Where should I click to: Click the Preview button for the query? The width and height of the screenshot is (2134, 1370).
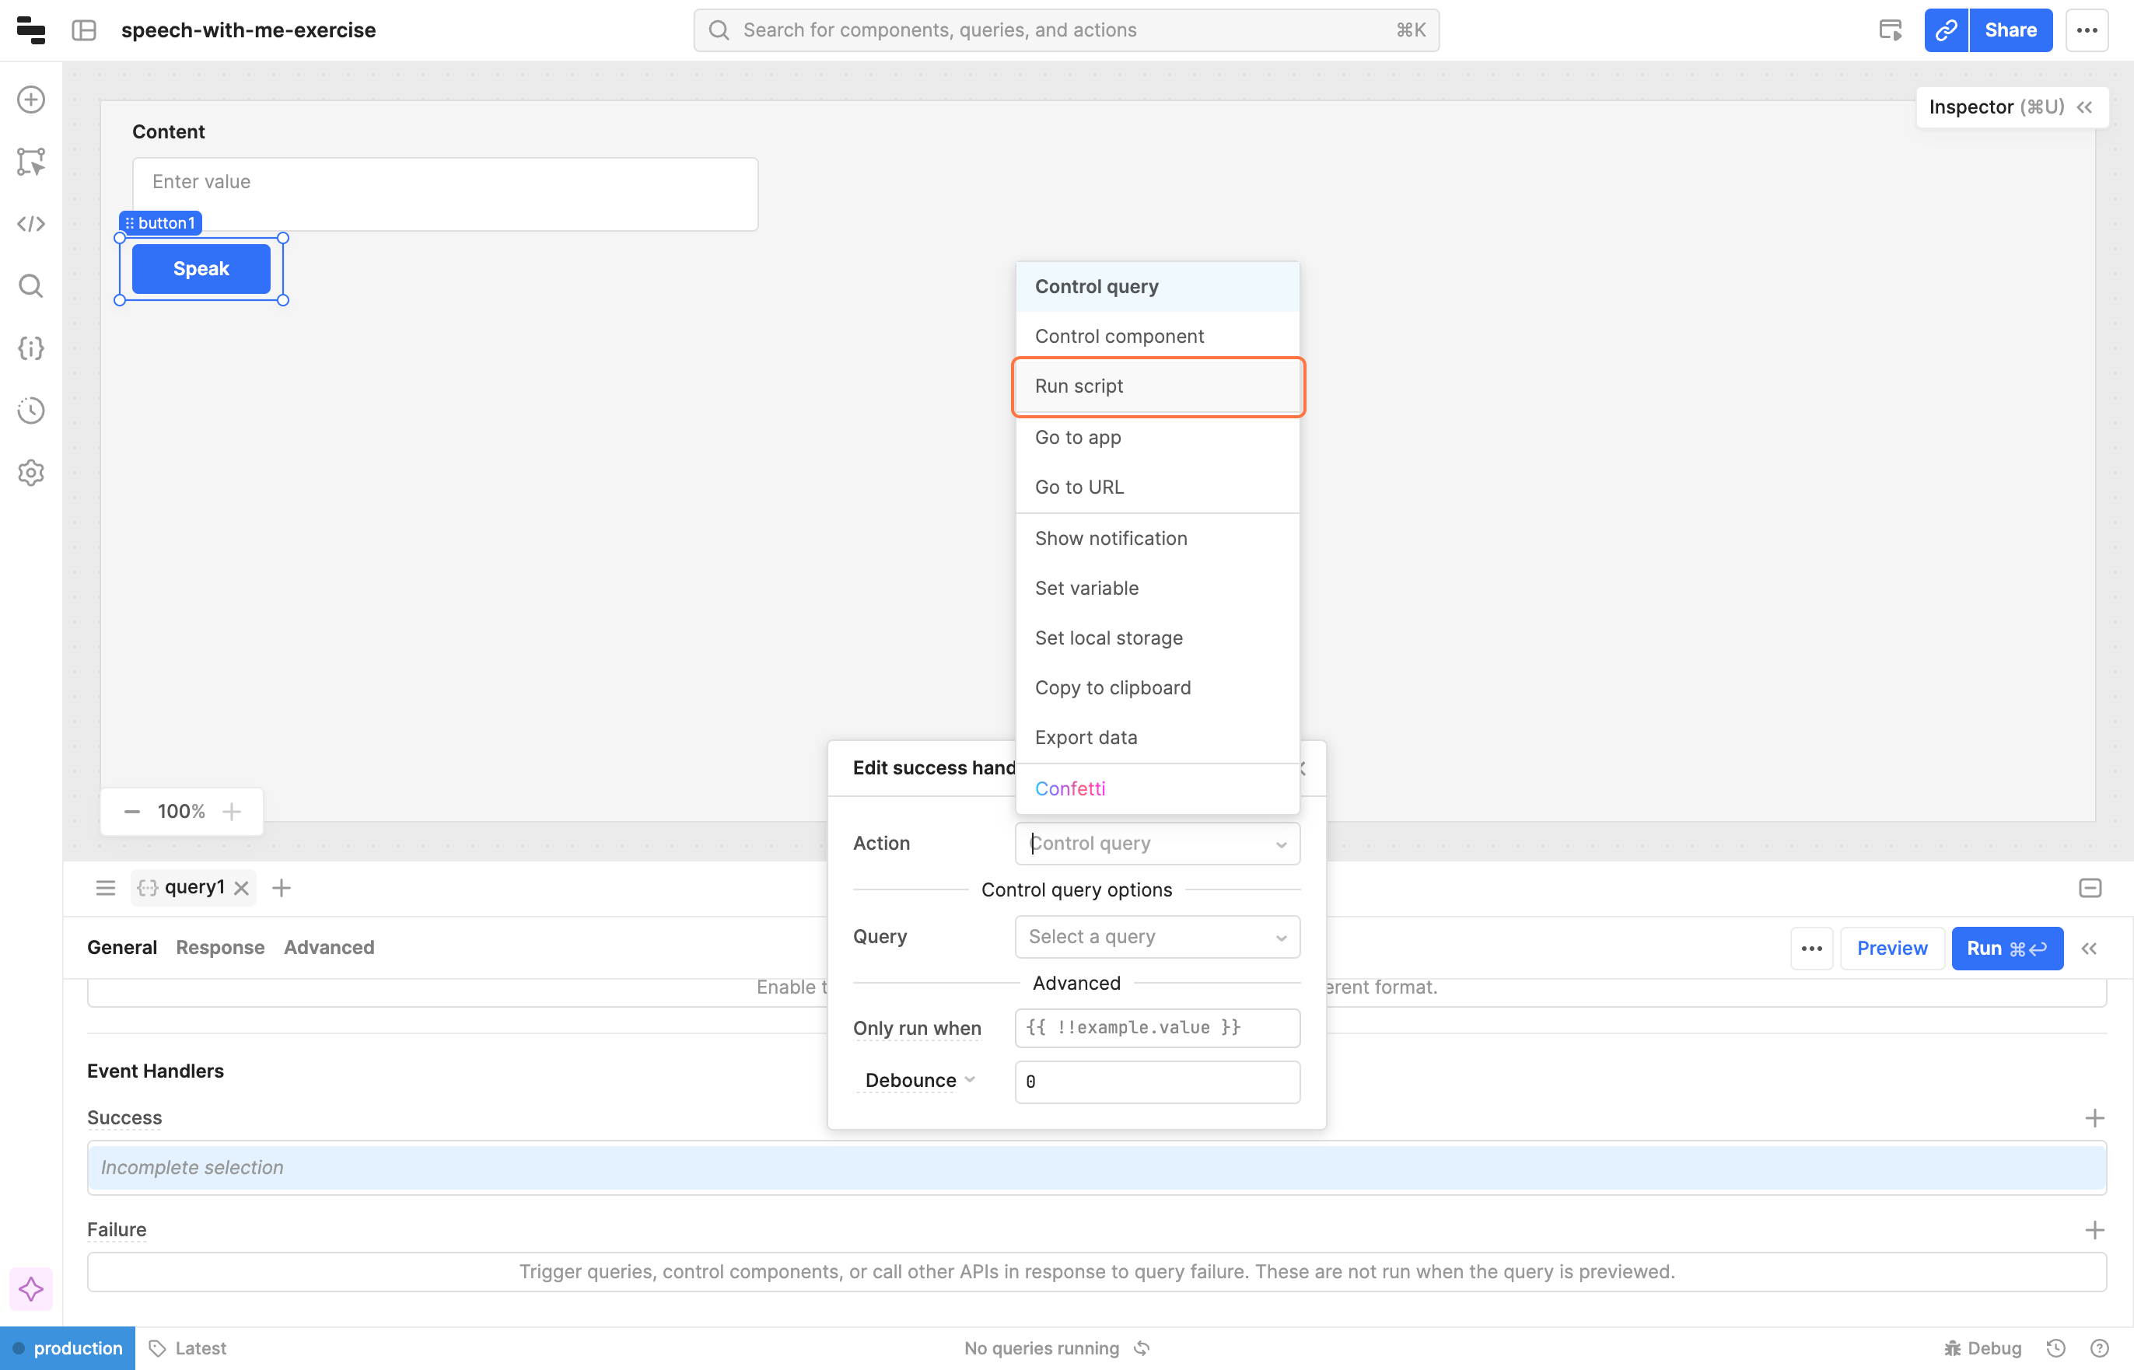tap(1891, 949)
